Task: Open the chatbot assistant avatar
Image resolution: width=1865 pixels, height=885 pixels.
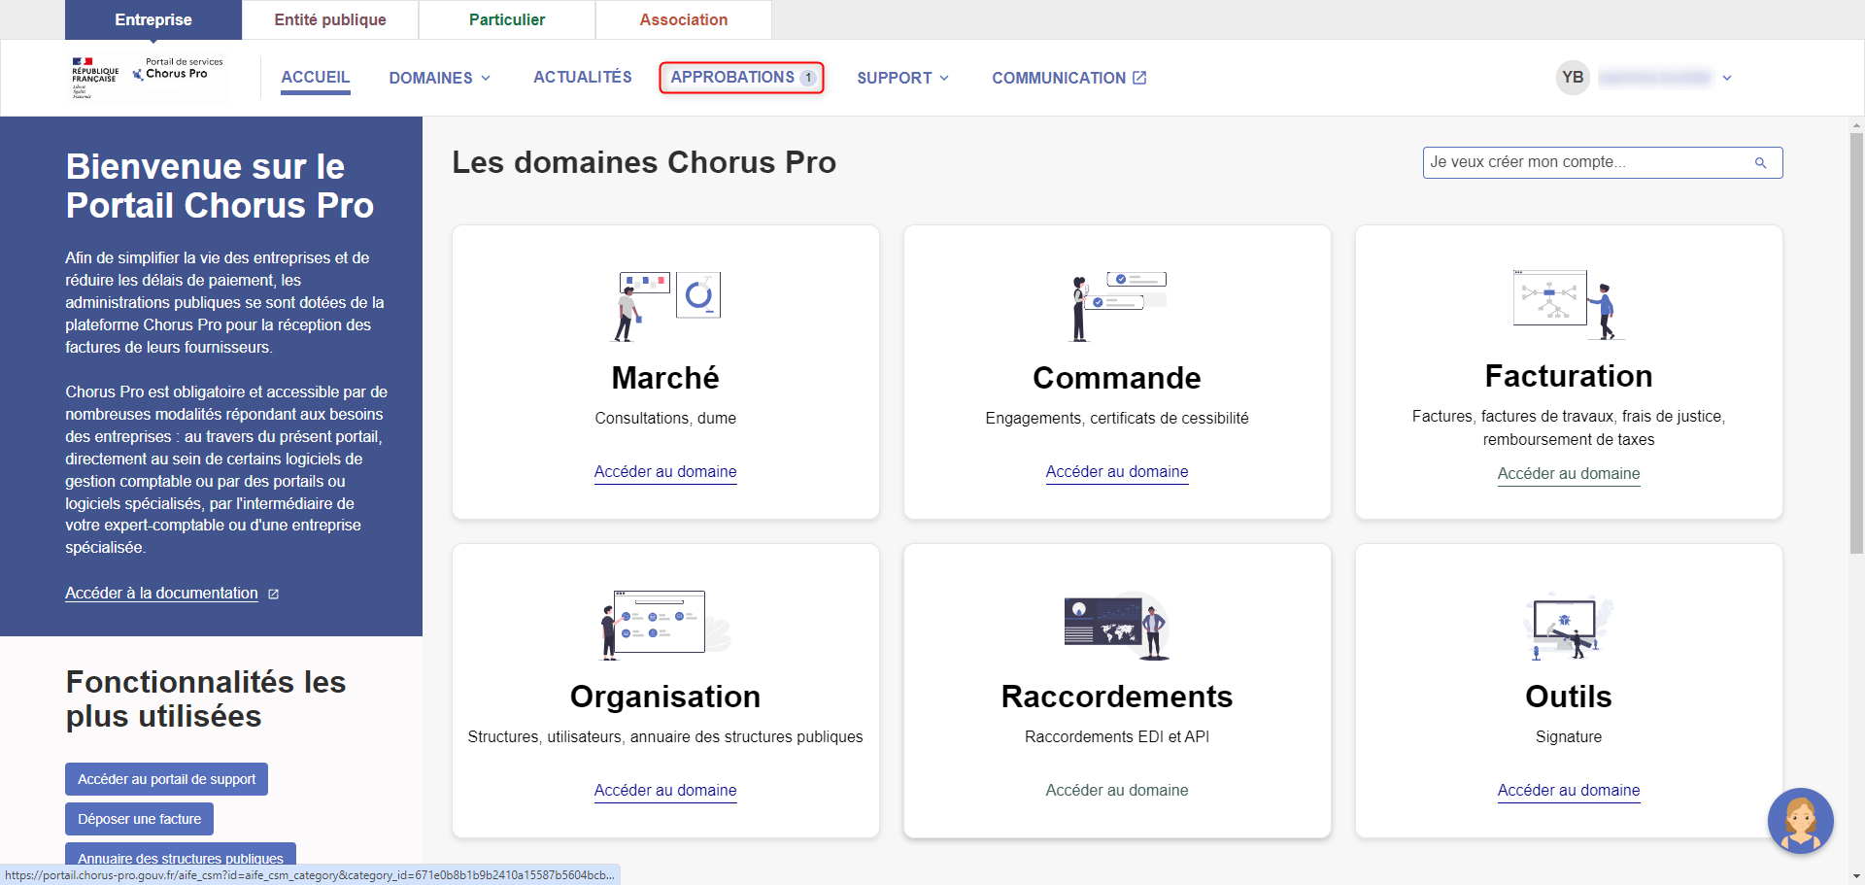Action: click(1800, 821)
